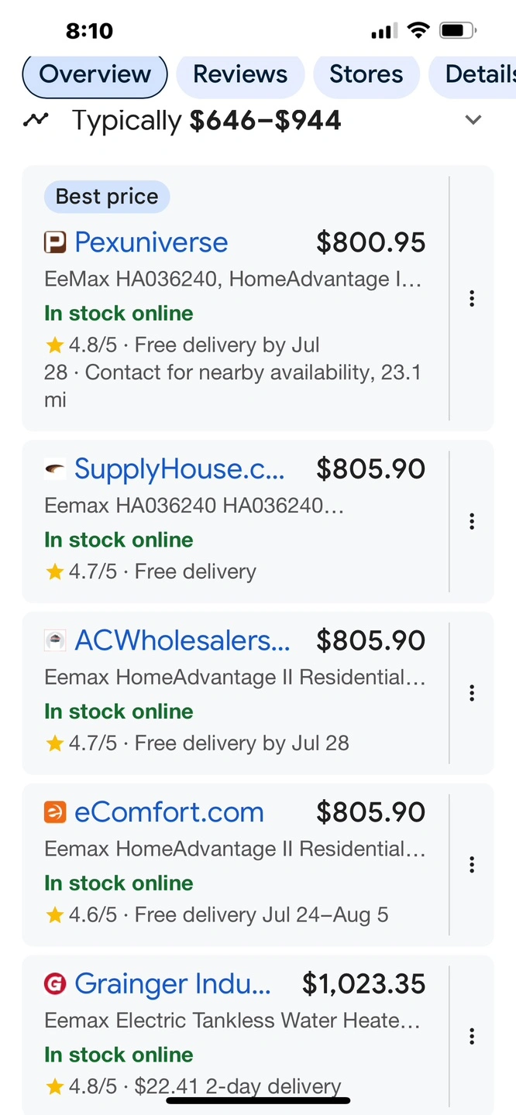
Task: Tap the eComfort orange logo icon
Action: 55,812
